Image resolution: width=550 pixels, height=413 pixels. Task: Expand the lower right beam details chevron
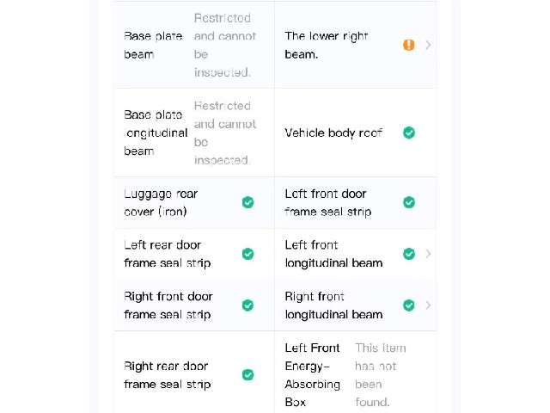pyautogui.click(x=428, y=45)
